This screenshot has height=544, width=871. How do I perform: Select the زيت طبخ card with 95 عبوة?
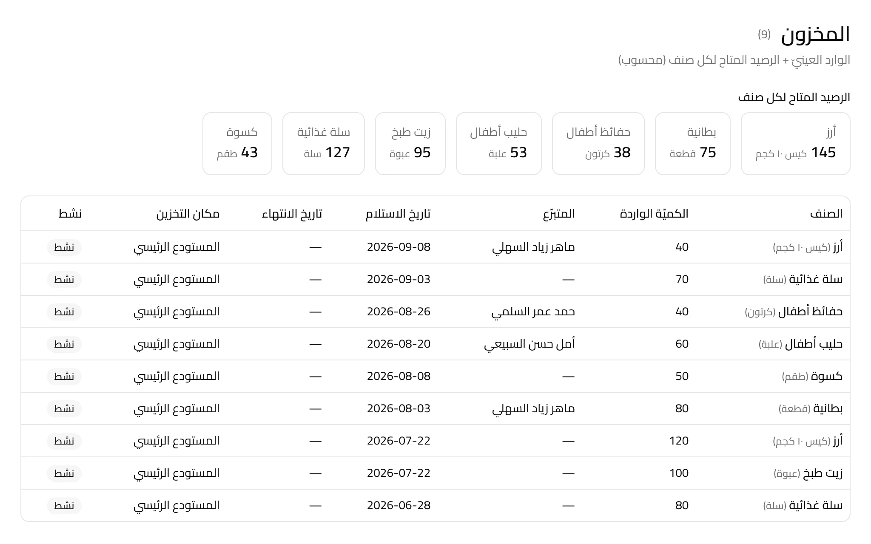click(410, 144)
